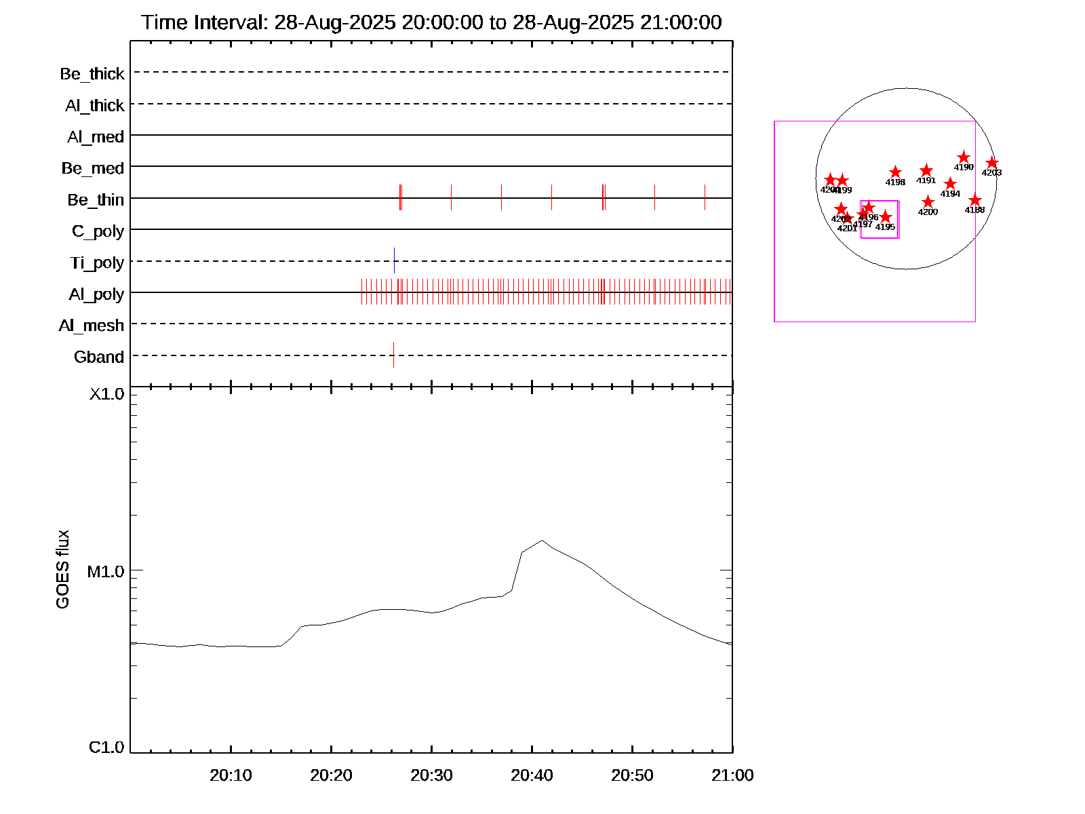Click the star marker for region 4188
Screen dimensions: 1085x814
pos(974,200)
